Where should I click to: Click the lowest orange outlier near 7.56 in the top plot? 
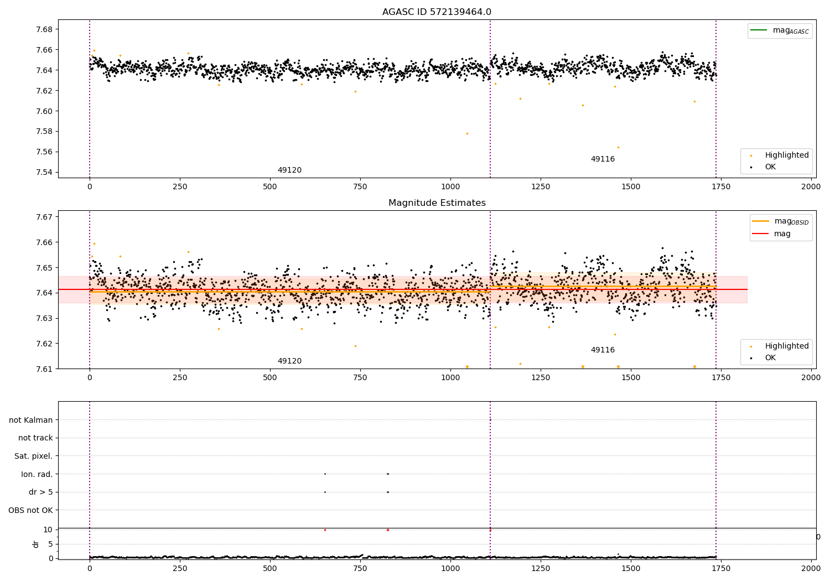pyautogui.click(x=618, y=147)
